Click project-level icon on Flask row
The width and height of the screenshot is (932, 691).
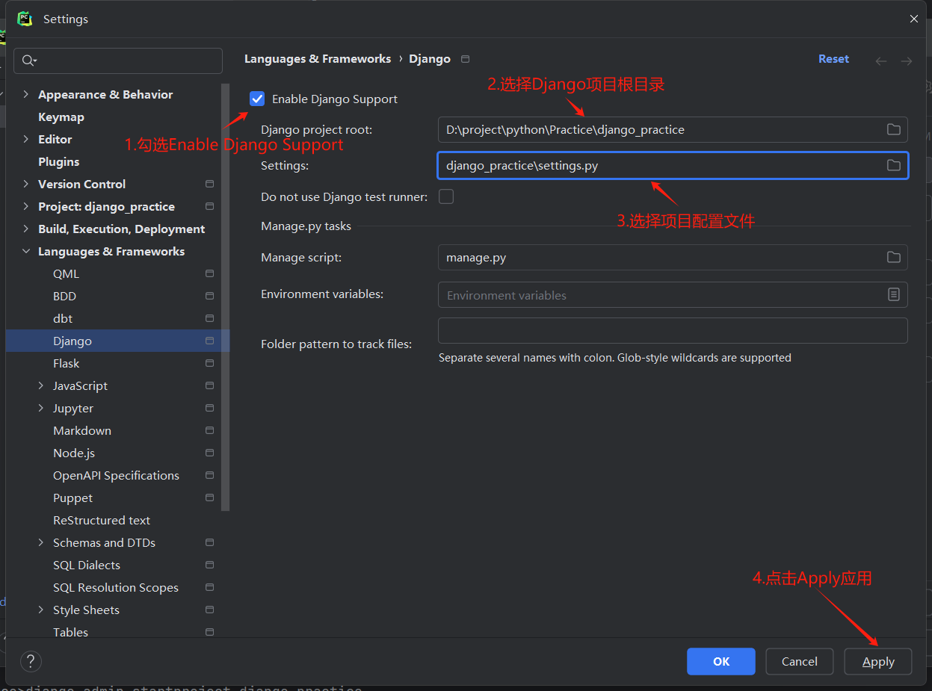tap(209, 363)
